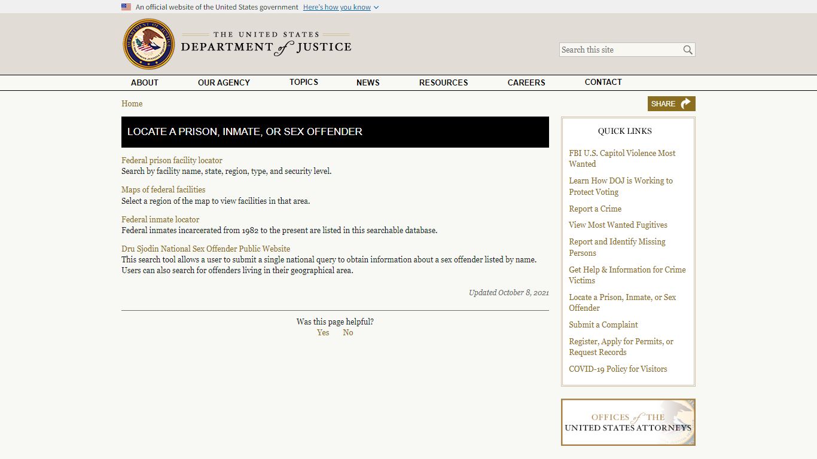Open Federal prison facility locator link

coord(172,160)
